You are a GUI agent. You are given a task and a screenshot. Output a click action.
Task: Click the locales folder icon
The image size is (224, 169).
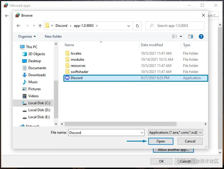67,53
